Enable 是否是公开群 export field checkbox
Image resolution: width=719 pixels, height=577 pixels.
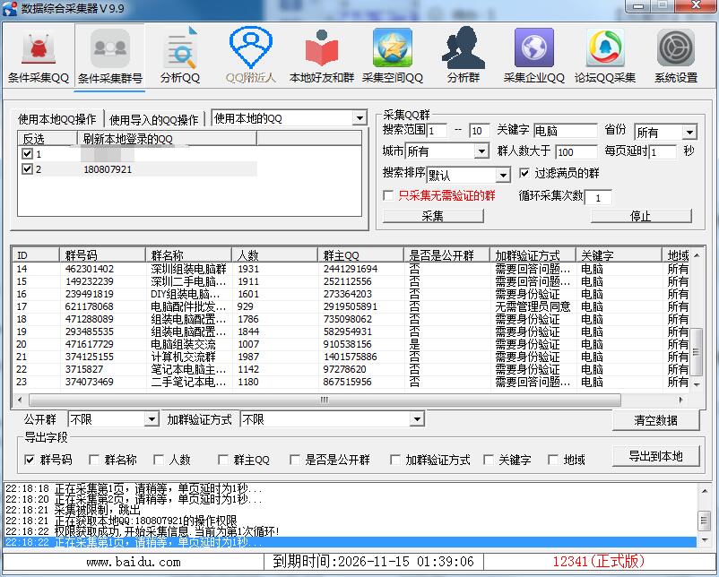pyautogui.click(x=295, y=460)
